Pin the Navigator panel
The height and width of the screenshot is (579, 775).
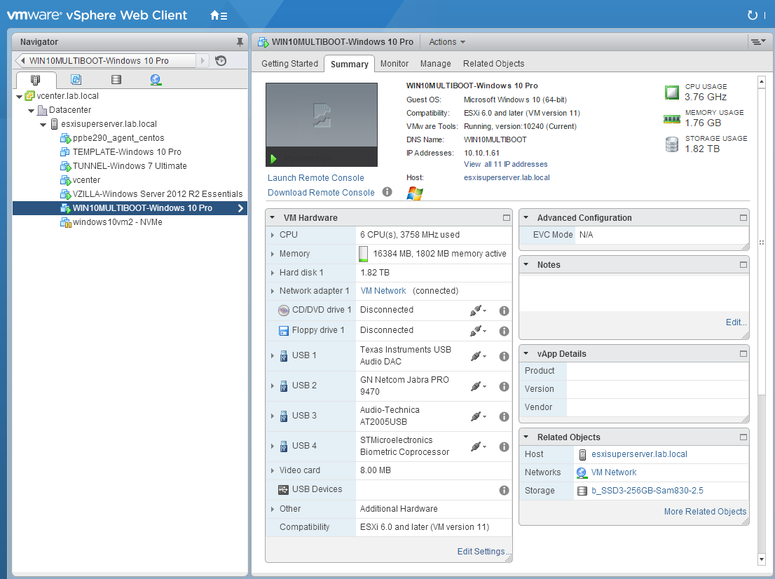[x=240, y=42]
